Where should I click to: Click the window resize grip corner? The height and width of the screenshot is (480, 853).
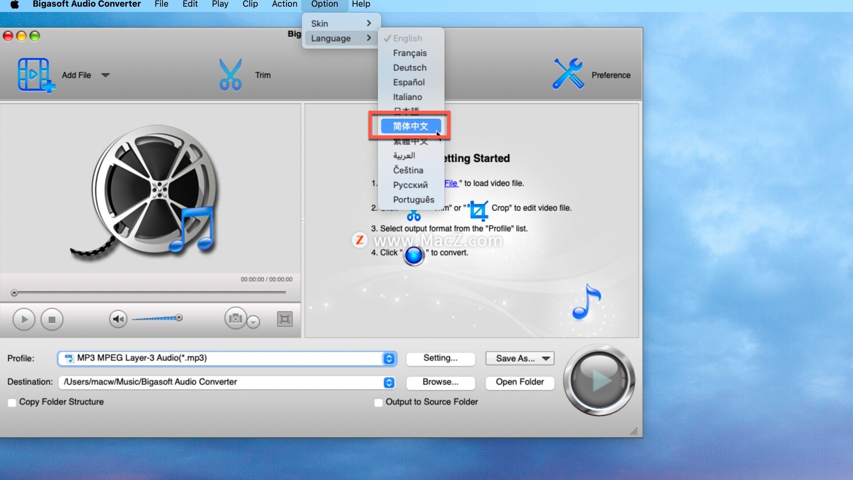(x=634, y=431)
